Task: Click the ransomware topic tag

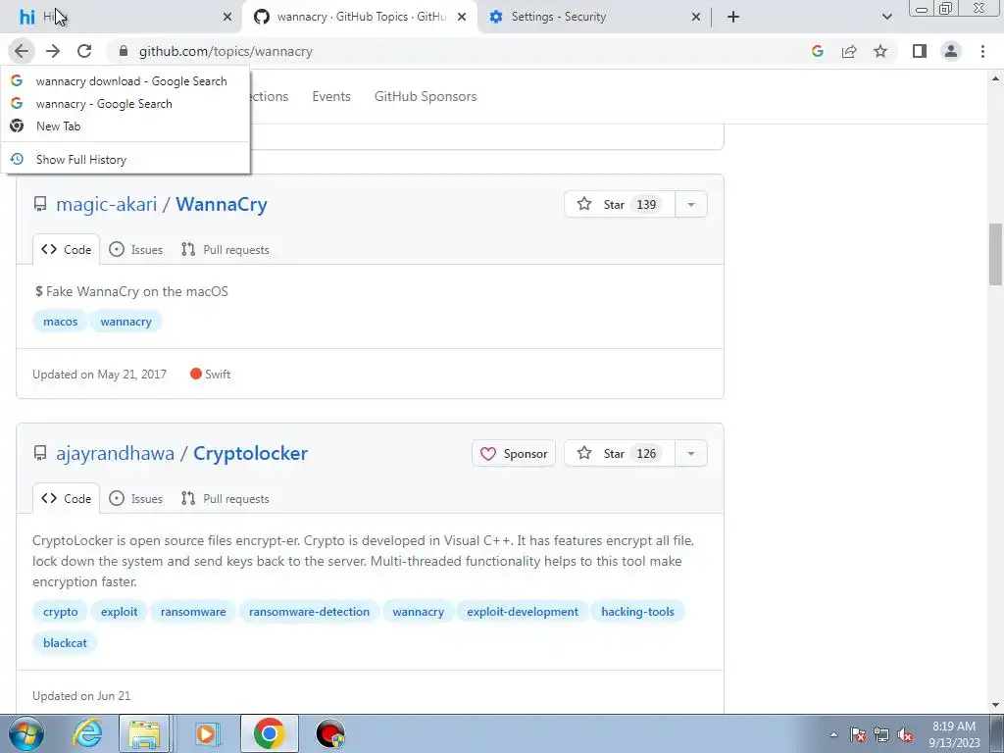Action: coord(193,612)
